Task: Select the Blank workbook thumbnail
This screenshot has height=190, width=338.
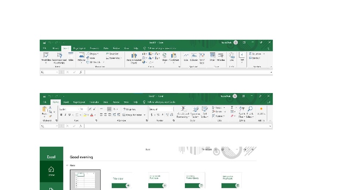Action: (85, 180)
